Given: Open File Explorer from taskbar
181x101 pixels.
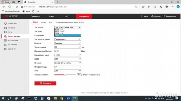Looking at the screenshot, I should [55, 98].
